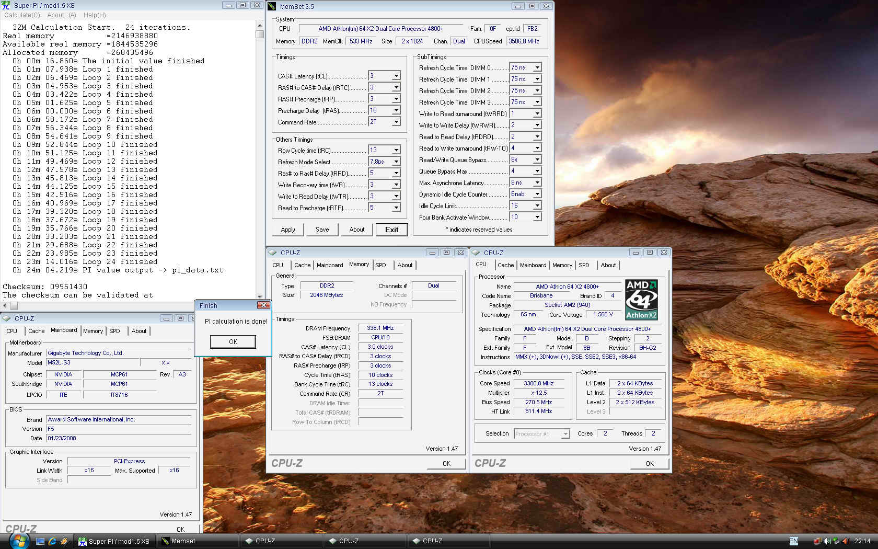Viewport: 878px width, 549px height.
Task: Click the AMD 64 Athlon X2 logo
Action: [641, 300]
